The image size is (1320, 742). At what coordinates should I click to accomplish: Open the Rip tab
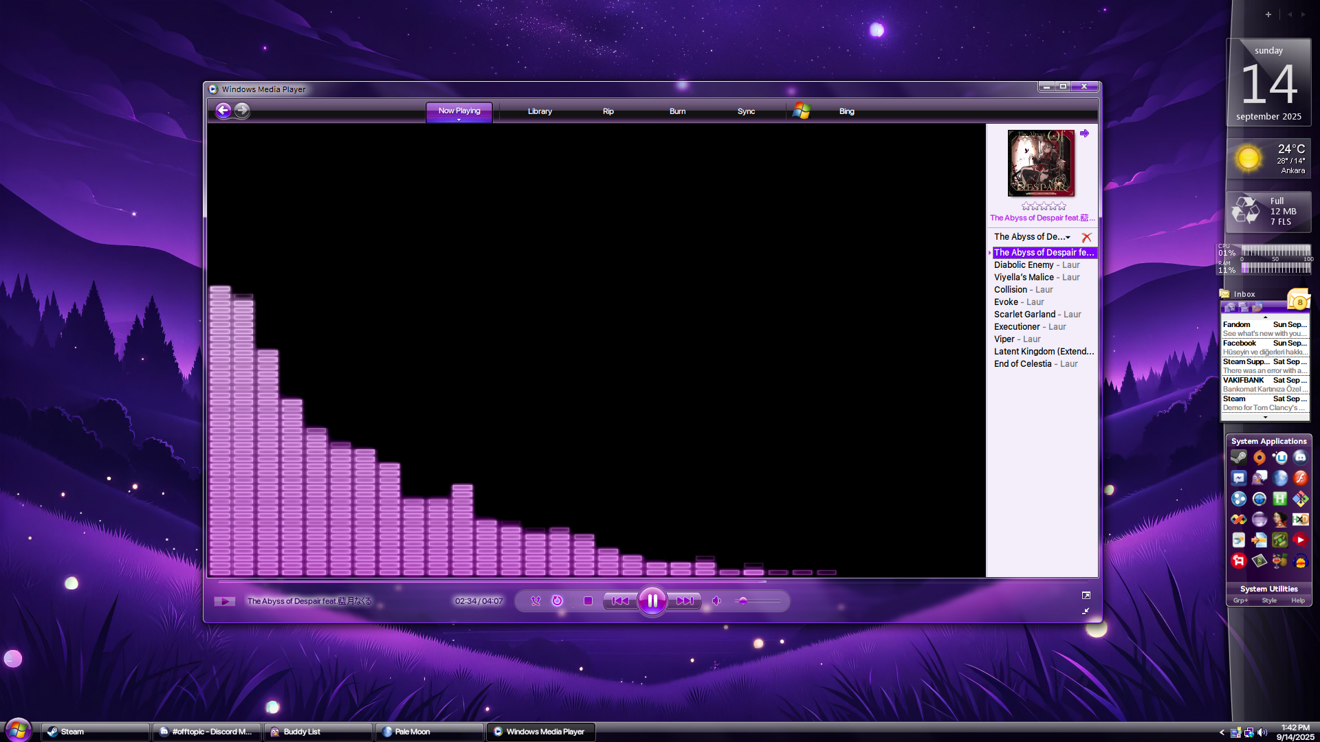(x=608, y=111)
